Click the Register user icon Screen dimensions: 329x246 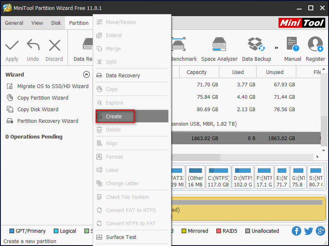pyautogui.click(x=315, y=44)
